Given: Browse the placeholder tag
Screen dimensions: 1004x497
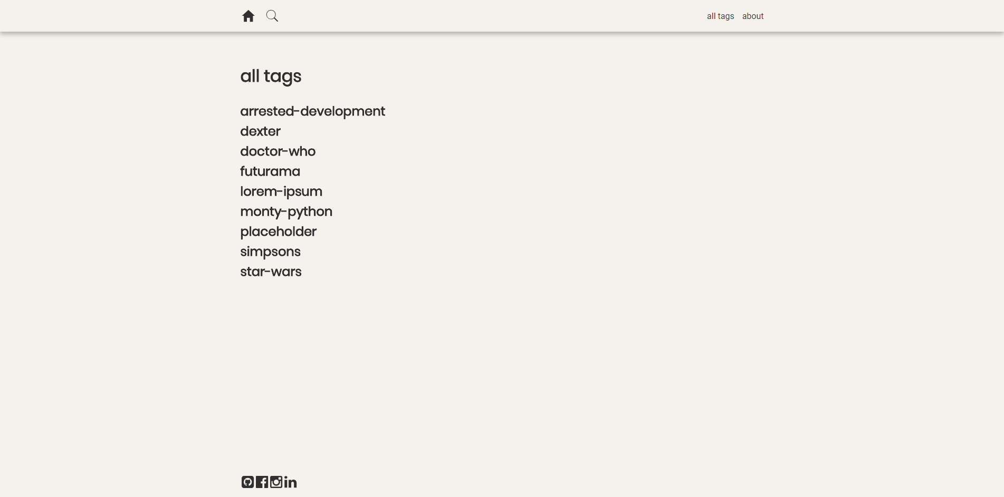Looking at the screenshot, I should 278,232.
